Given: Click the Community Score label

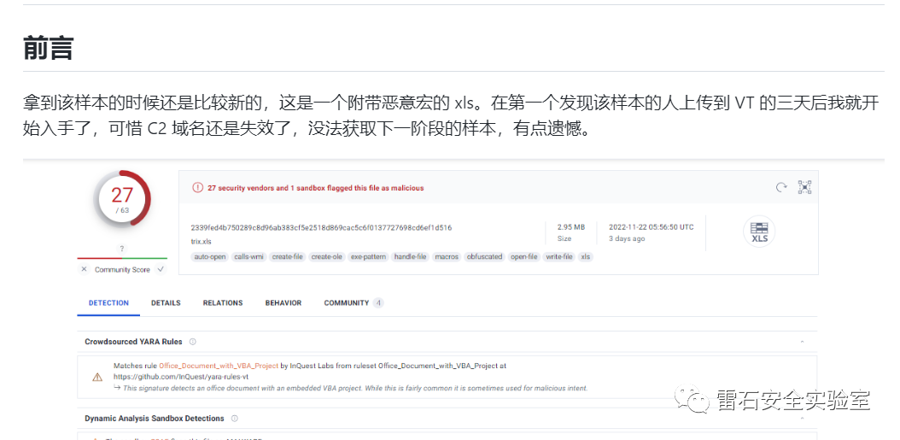Looking at the screenshot, I should (122, 270).
